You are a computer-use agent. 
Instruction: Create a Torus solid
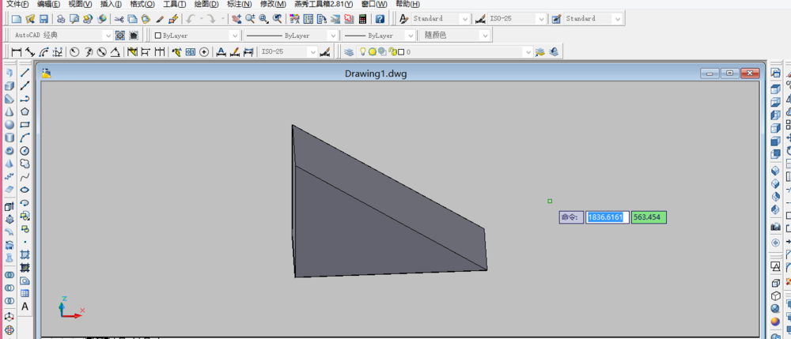point(9,151)
